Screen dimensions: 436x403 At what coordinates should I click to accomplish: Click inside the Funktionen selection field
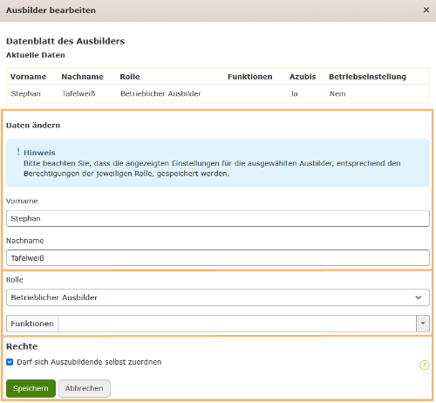(237, 324)
